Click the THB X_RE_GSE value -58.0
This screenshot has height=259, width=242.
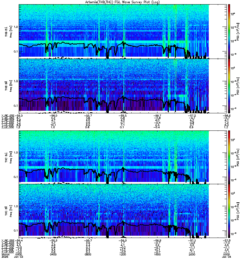53,116
